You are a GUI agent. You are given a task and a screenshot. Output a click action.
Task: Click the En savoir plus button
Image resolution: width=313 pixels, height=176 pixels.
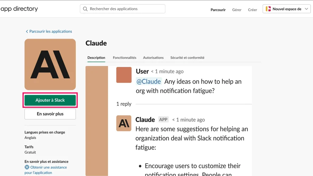click(x=50, y=114)
